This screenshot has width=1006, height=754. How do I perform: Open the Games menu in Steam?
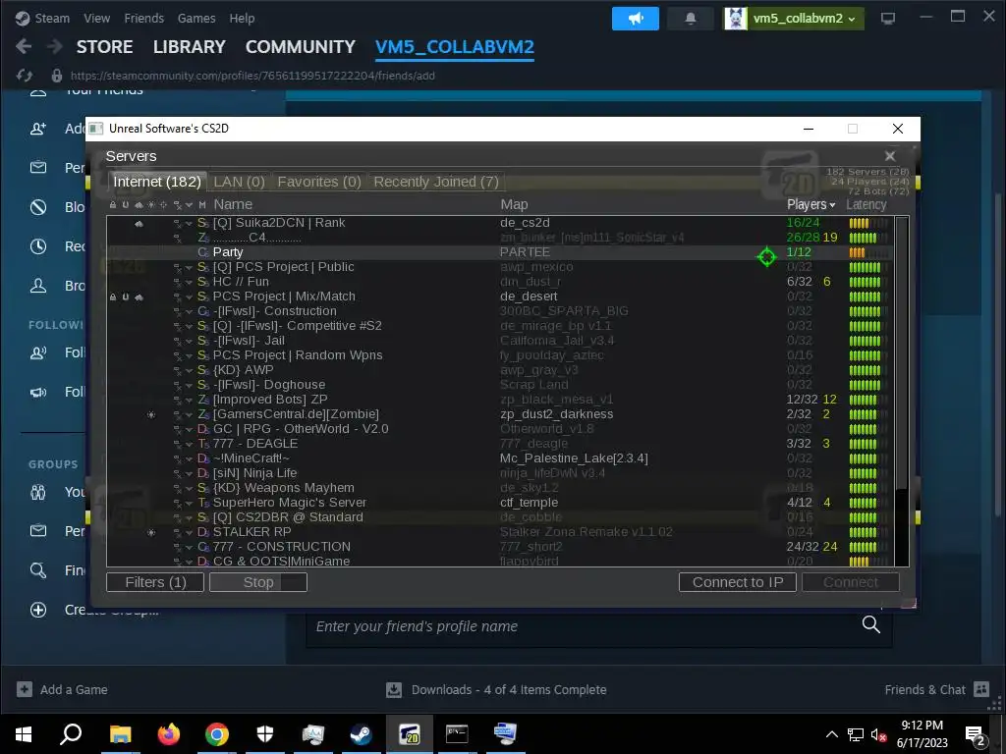[196, 19]
